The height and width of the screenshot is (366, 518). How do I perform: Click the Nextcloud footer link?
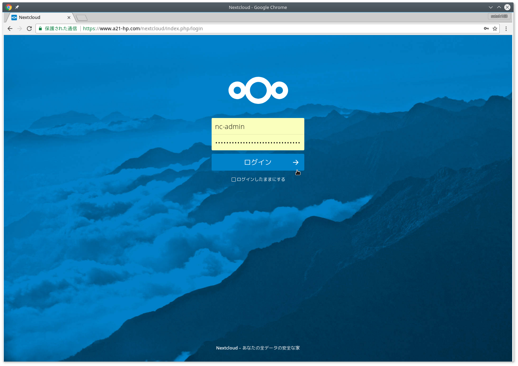tap(227, 348)
